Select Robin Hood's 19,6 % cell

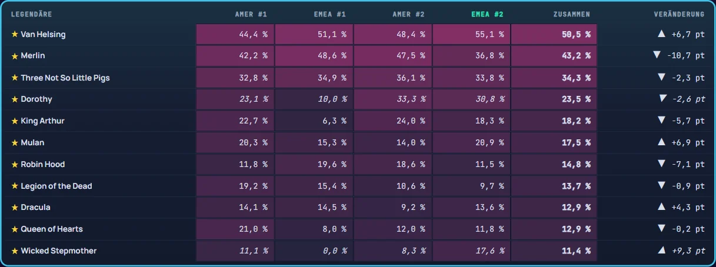point(314,164)
